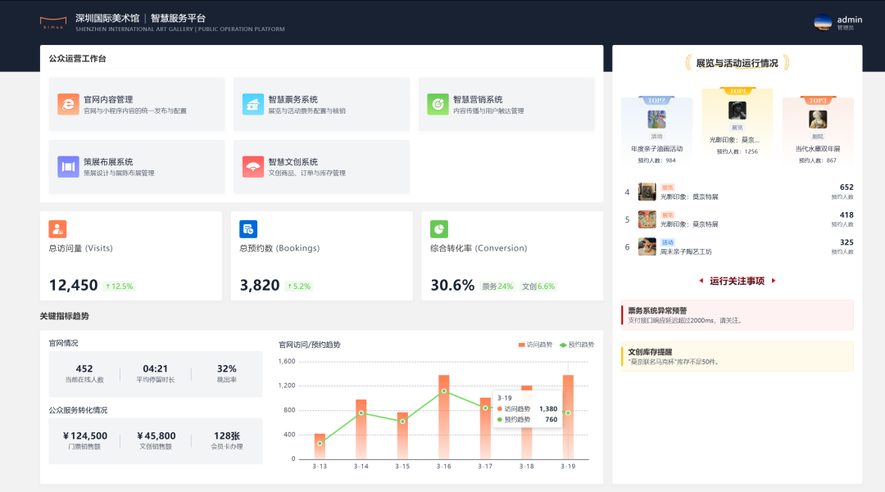
Task: Click the 关键指标趋势 heading
Action: coord(65,316)
